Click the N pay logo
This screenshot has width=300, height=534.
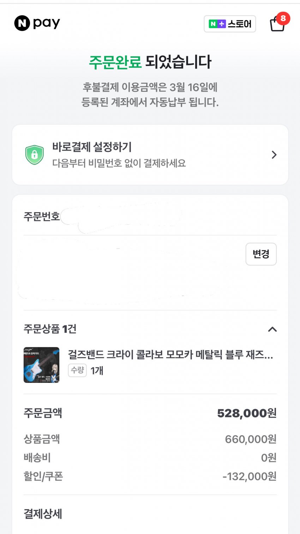(x=37, y=24)
